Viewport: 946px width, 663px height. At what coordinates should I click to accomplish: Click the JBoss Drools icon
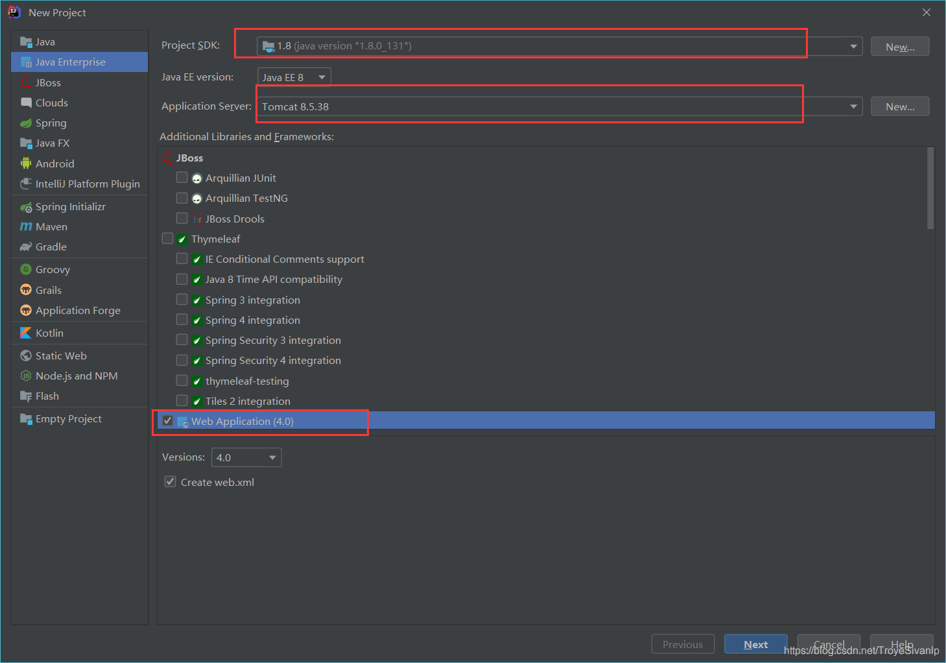pyautogui.click(x=197, y=219)
